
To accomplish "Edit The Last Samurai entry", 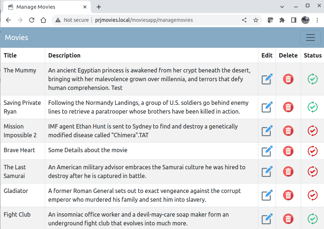I will pos(267,171).
